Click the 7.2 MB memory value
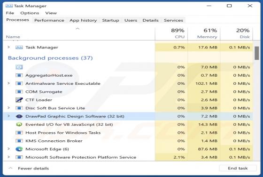Viewport: 263px width, 177px height. point(209,116)
